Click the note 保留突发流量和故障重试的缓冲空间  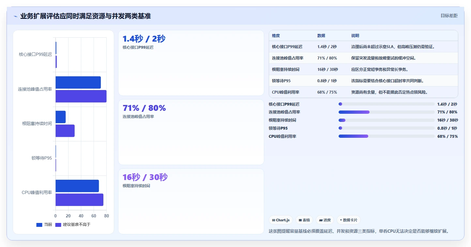click(384, 58)
